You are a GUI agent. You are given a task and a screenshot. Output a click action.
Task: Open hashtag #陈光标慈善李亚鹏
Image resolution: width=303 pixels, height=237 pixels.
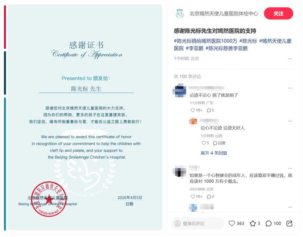coord(226,48)
